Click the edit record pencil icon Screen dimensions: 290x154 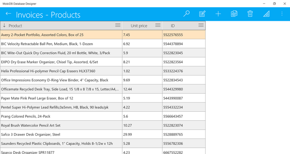coord(202,14)
